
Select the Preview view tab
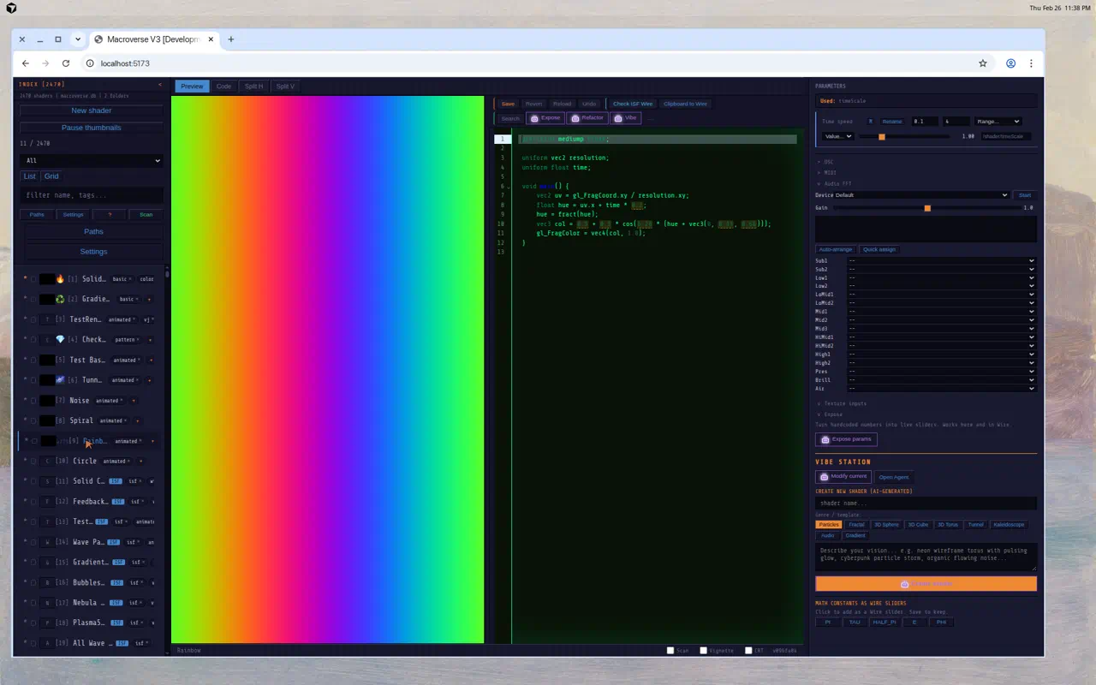click(x=192, y=86)
